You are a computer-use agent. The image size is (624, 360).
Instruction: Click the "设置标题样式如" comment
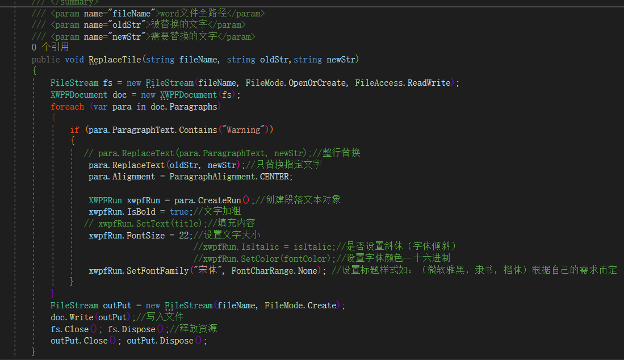[x=475, y=270]
